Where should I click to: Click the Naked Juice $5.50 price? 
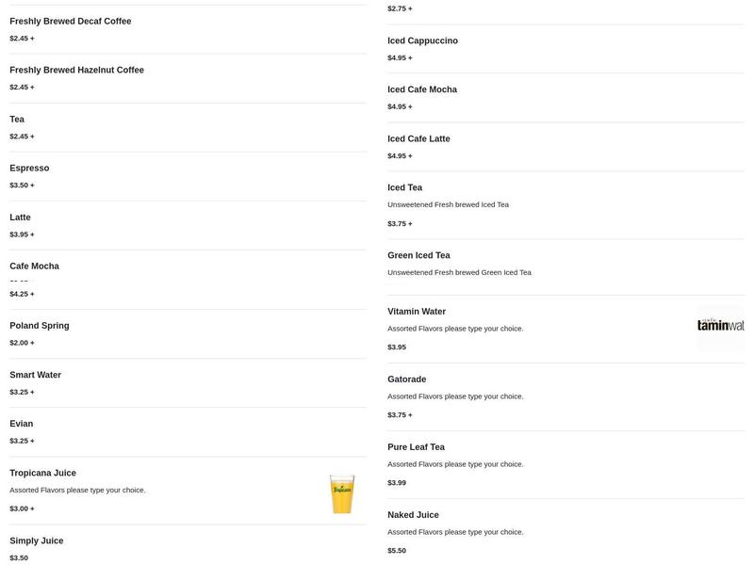(x=397, y=551)
